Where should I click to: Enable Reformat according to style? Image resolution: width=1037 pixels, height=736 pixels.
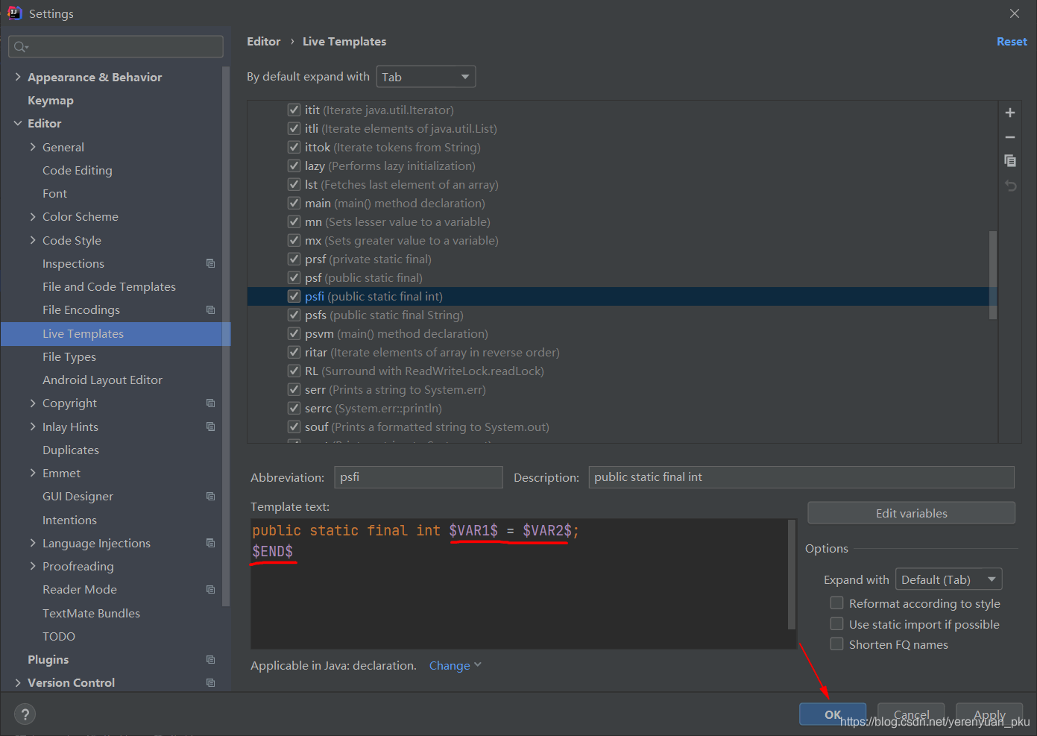[837, 603]
